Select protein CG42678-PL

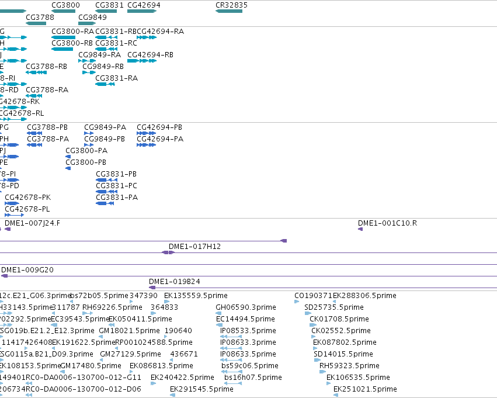coord(14,215)
